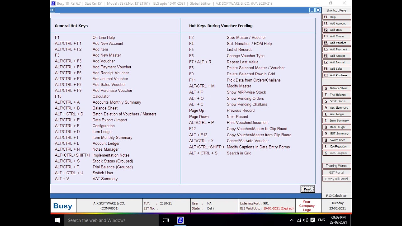Click 'VAT Summary' text
This screenshot has height=226, width=402.
105,179
